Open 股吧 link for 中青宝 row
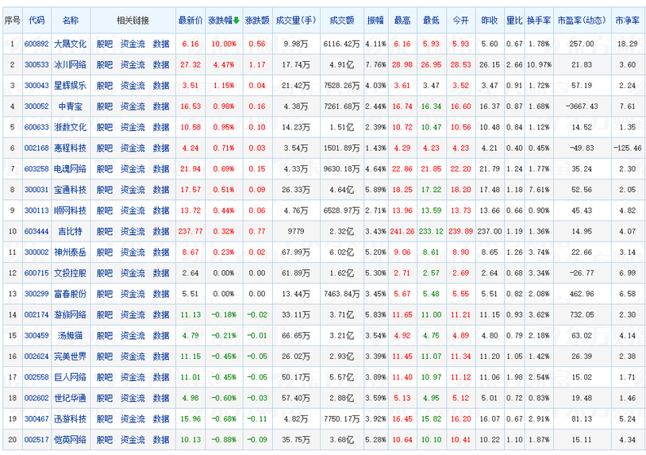 pyautogui.click(x=105, y=106)
